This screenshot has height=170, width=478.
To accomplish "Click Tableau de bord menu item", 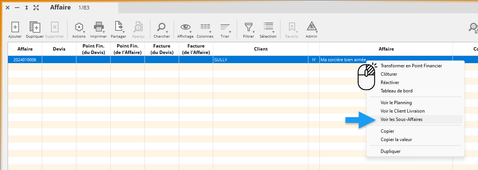I will (396, 91).
